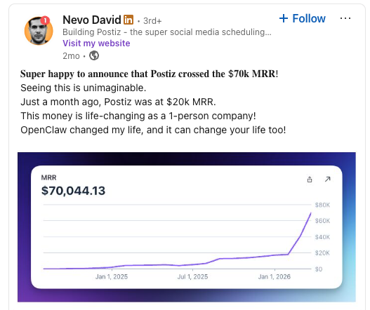Click the $70,044.13 MRR value
Viewport: 370px width, 310px height.
pos(73,191)
